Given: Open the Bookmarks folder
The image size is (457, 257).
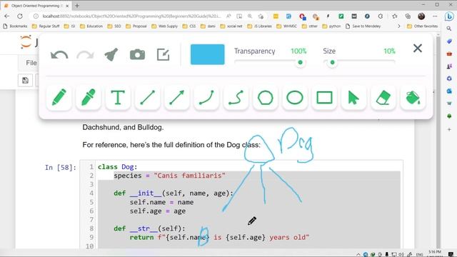Looking at the screenshot, I should point(15,26).
